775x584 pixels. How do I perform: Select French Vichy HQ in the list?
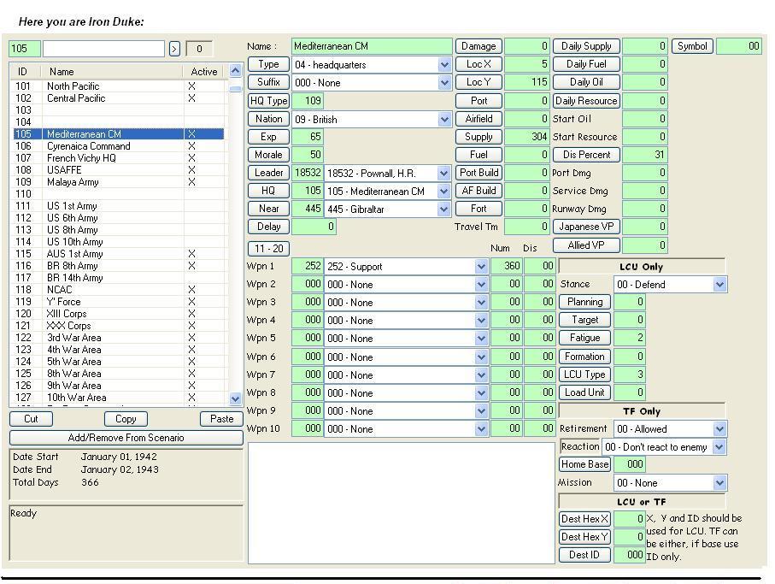click(x=119, y=157)
